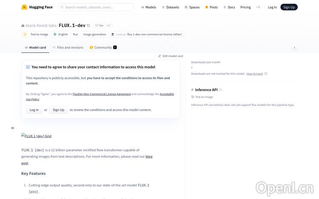This screenshot has height=199, width=319.
Task: Select the flux tag
Action: coord(75,34)
